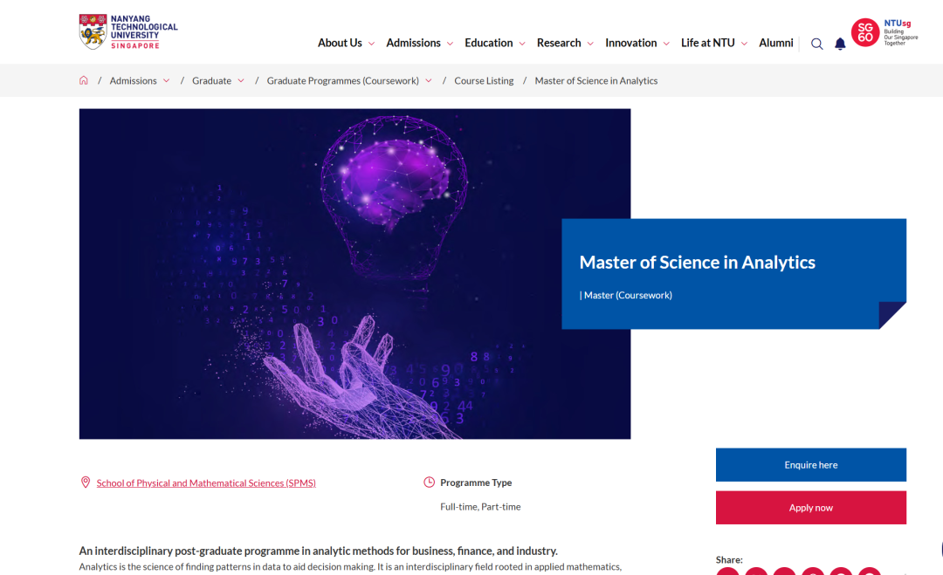Click the clock icon beside Programme Type
This screenshot has width=943, height=575.
[x=429, y=483]
